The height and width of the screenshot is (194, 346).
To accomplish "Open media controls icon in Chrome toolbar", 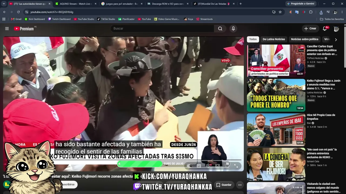I will tap(328, 12).
